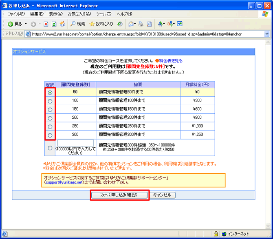Image resolution: width=273 pixels, height=239 pixels.
Task: Click the Back (戻る) toolbar button
Action: pyautogui.click(x=15, y=24)
